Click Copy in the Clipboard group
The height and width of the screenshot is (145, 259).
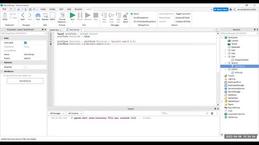pos(13,18)
